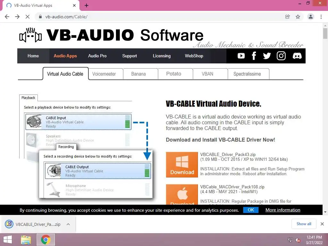The width and height of the screenshot is (328, 246).
Task: Click network icon in system tray
Action: pos(290,240)
